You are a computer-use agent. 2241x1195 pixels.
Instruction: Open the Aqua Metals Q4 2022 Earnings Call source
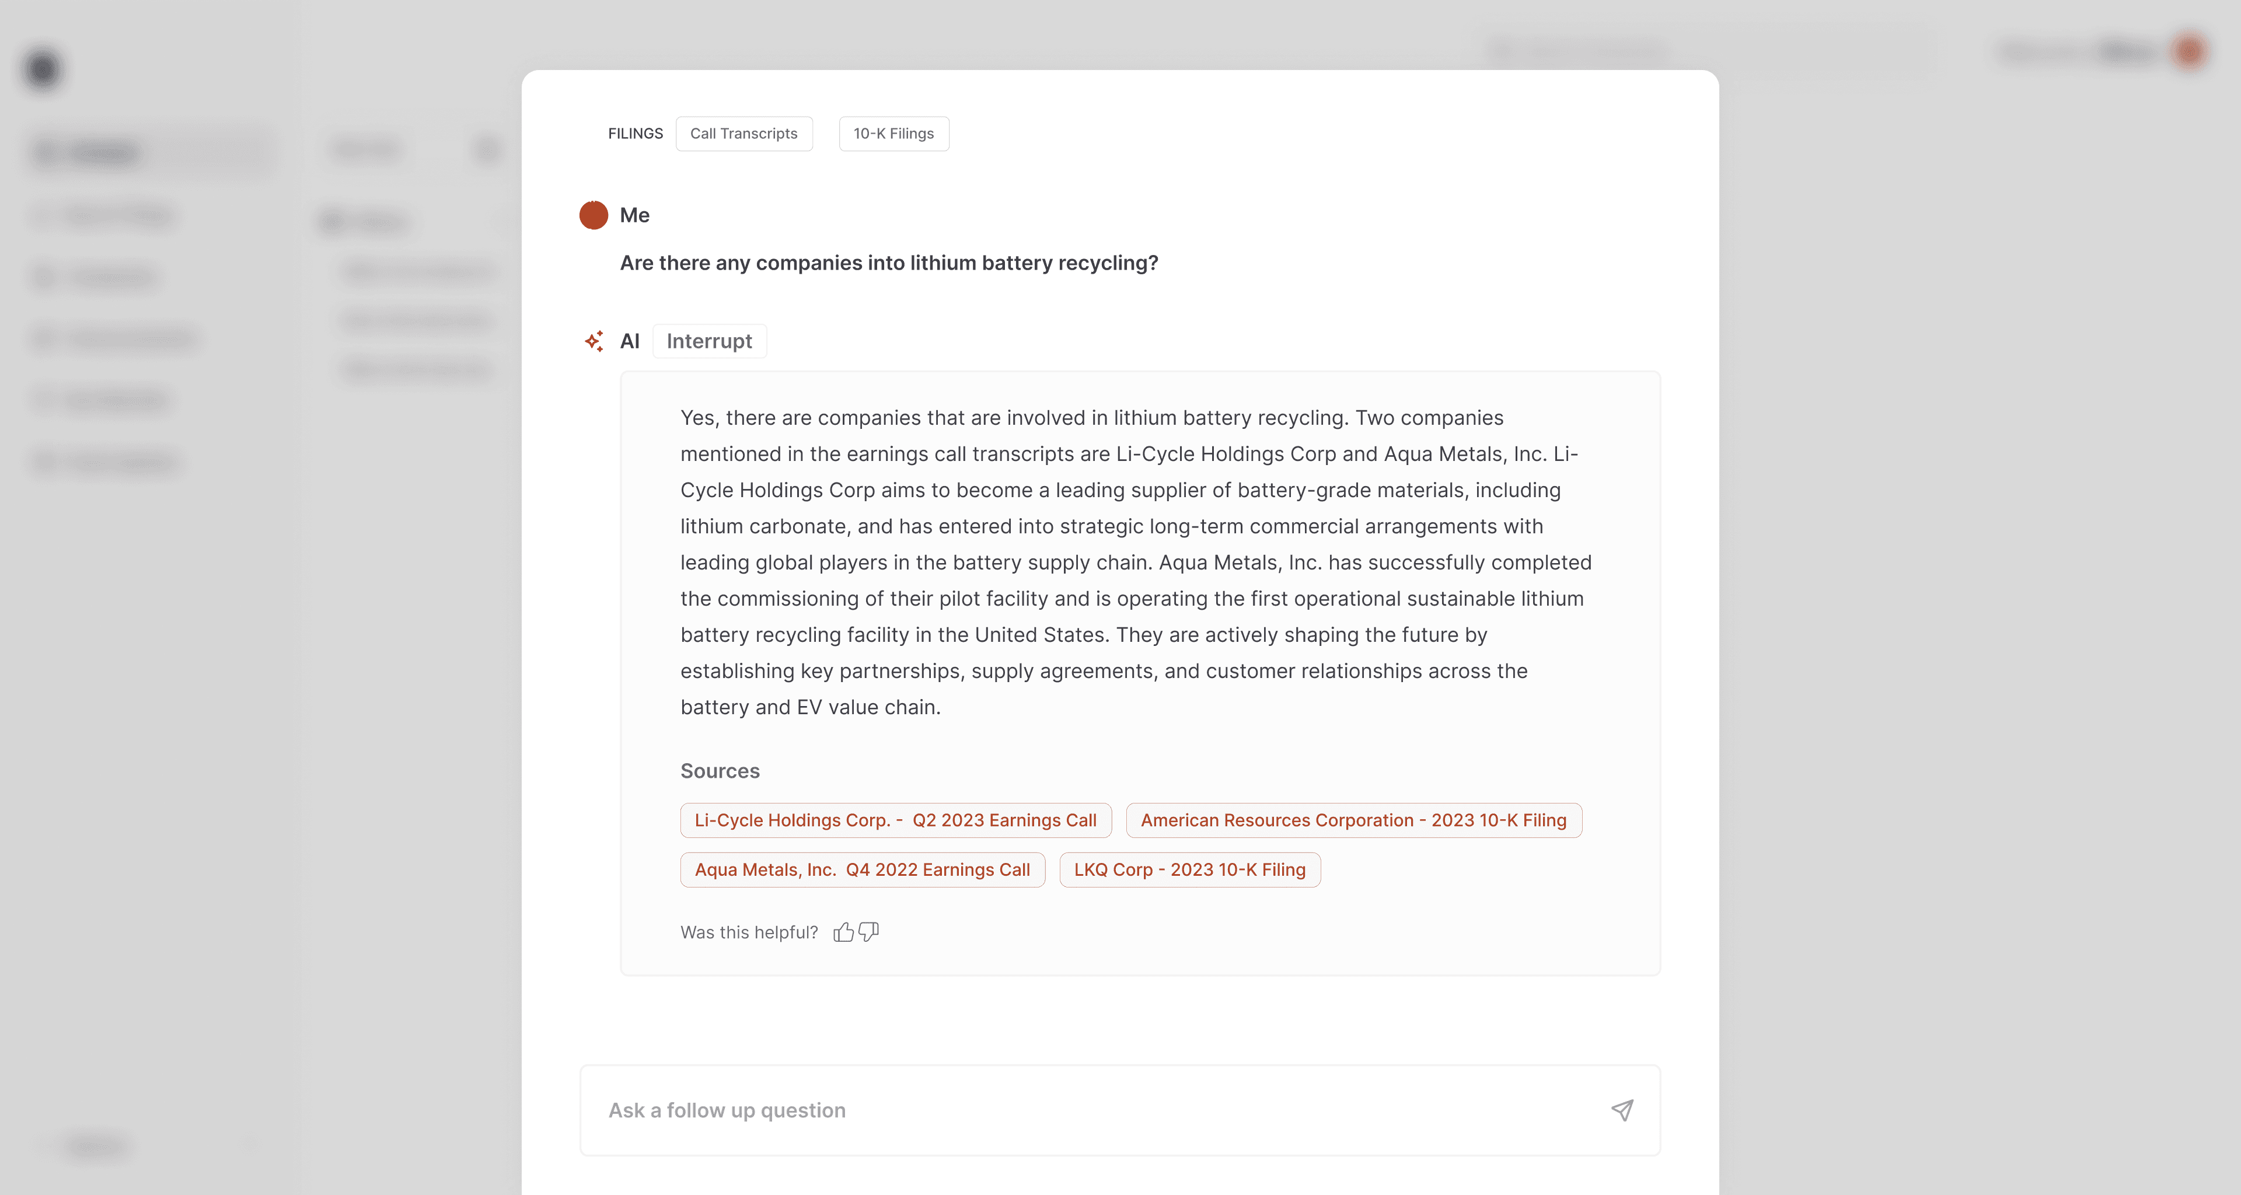861,870
